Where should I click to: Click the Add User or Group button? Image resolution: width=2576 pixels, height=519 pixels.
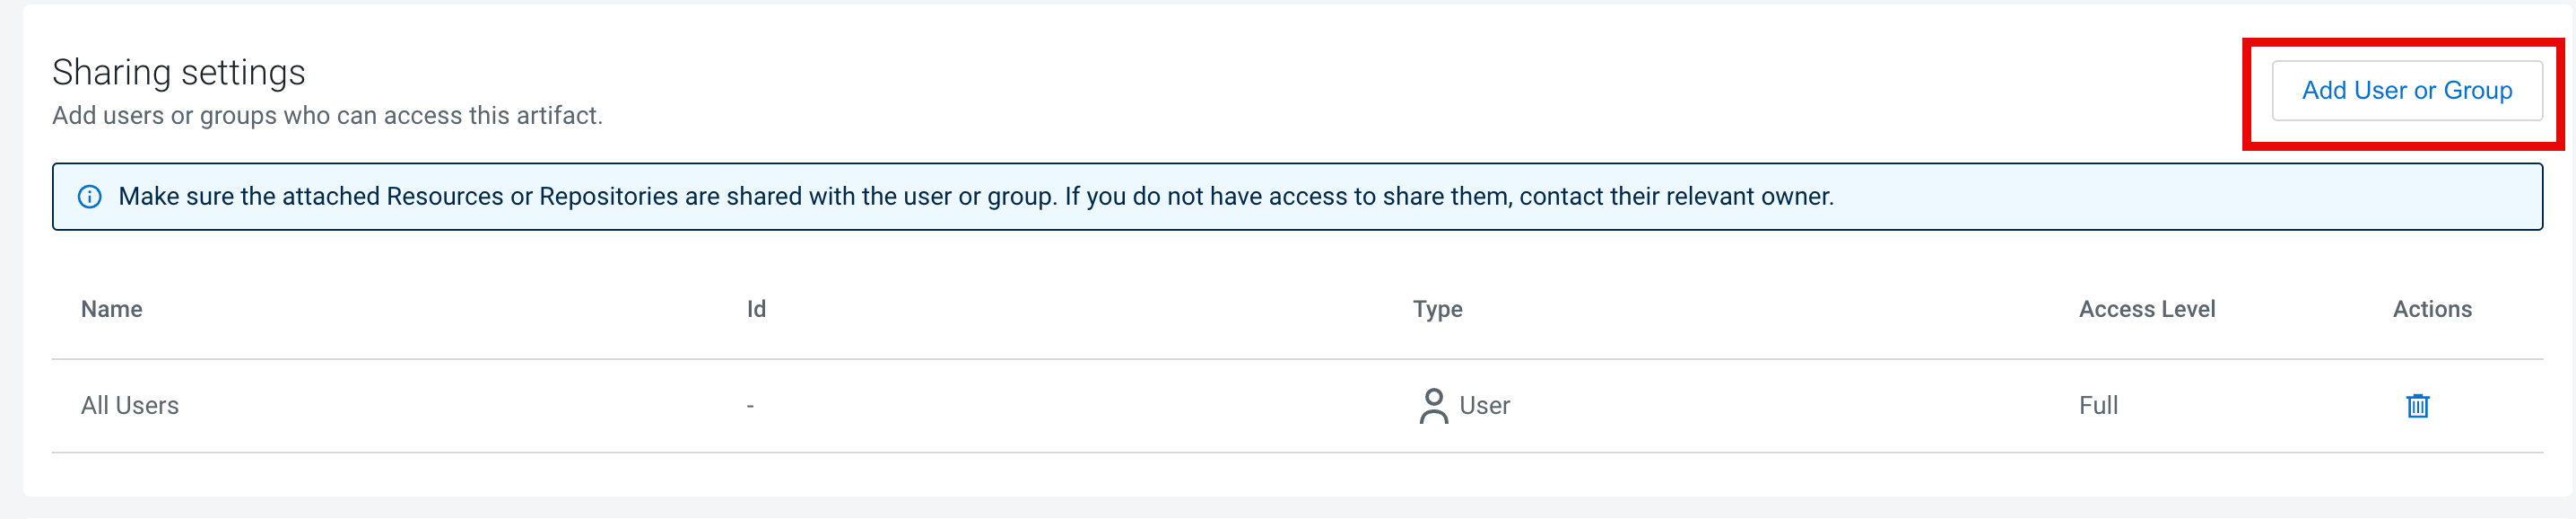pyautogui.click(x=2406, y=92)
